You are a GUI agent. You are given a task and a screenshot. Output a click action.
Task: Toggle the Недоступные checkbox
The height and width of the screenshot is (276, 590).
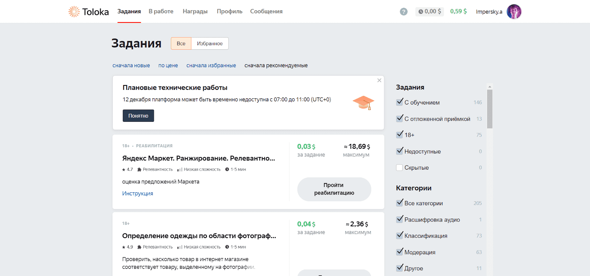[x=400, y=151]
